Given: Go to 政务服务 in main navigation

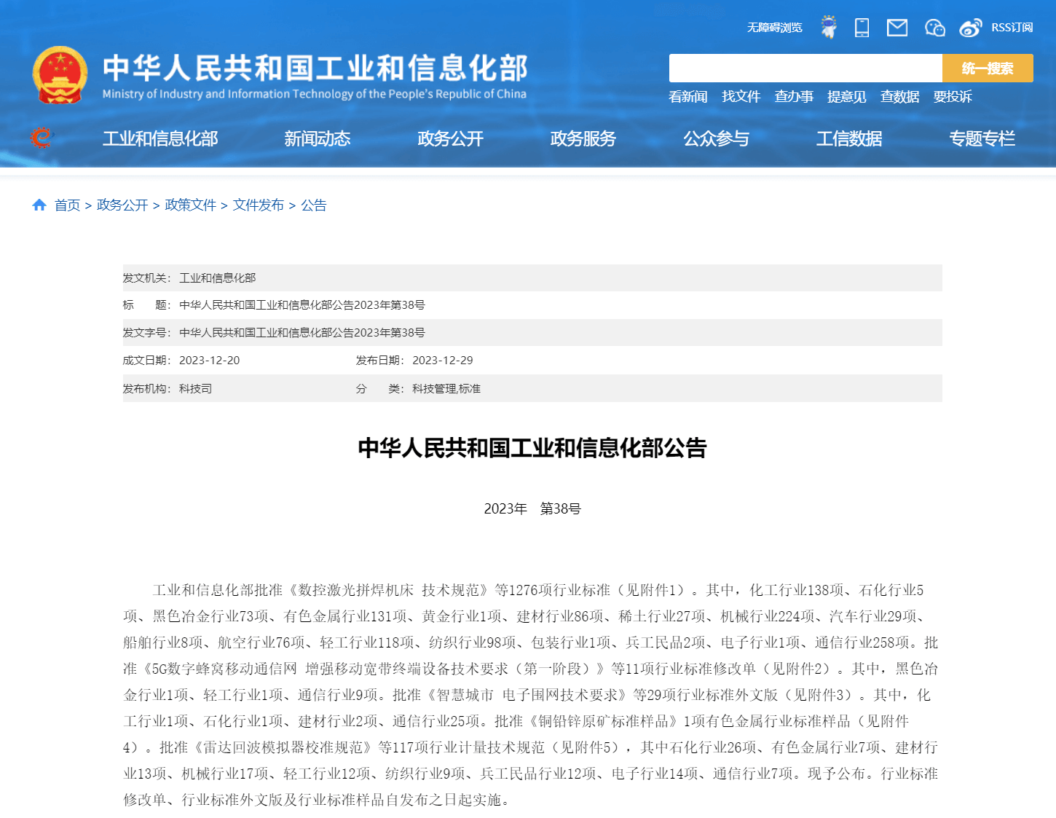Looking at the screenshot, I should click(583, 138).
